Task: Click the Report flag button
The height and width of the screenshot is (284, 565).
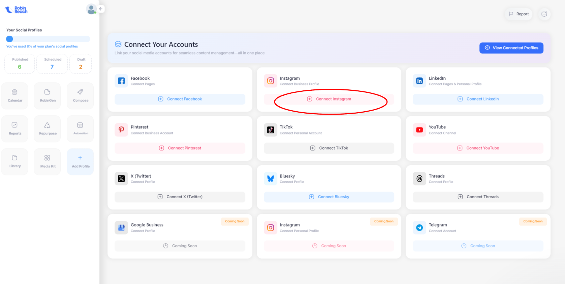Action: pyautogui.click(x=519, y=14)
